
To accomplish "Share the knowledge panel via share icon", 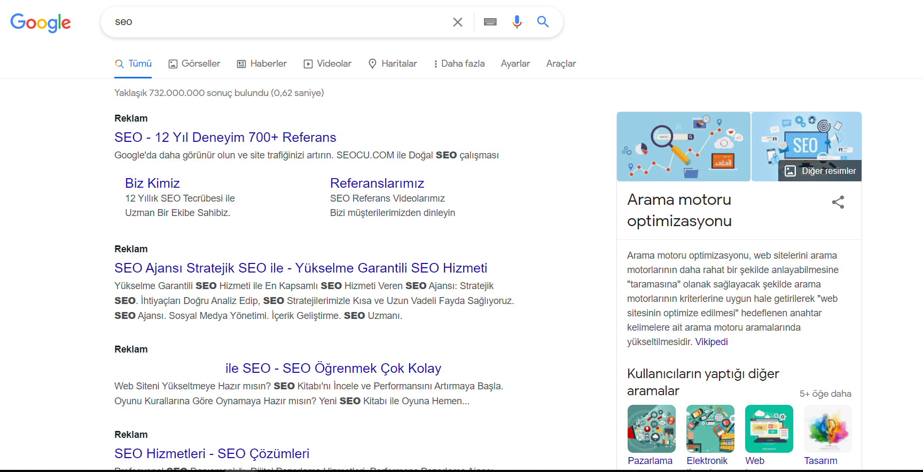I will tap(838, 202).
